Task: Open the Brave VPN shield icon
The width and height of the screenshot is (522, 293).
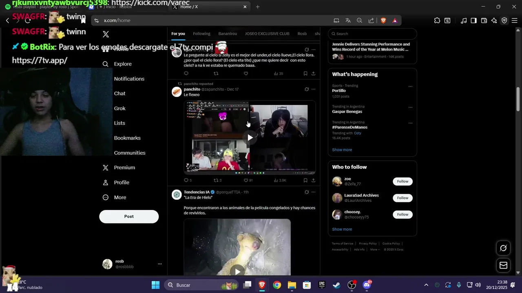Action: pyautogui.click(x=504, y=20)
